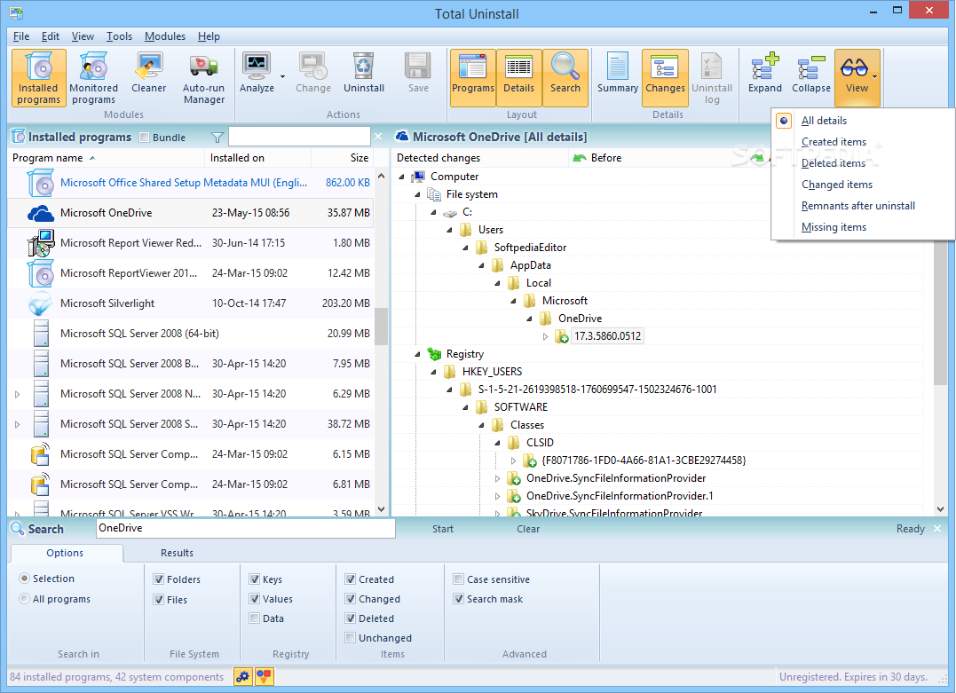Expand Microsoft SQL Server 2008 N... row
The height and width of the screenshot is (693, 956).
pyautogui.click(x=17, y=394)
